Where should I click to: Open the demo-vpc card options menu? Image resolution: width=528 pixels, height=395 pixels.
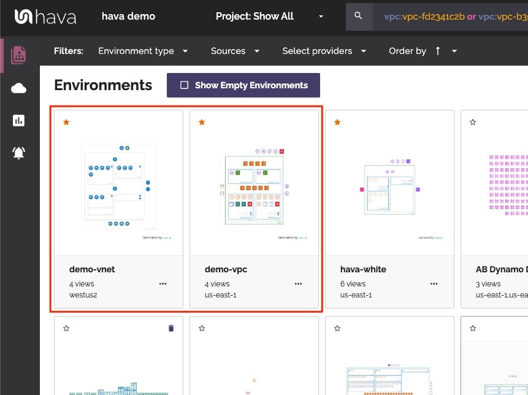pyautogui.click(x=299, y=284)
